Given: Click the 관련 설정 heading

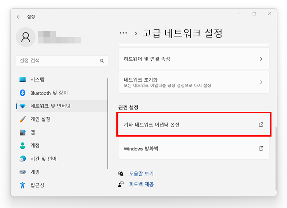Looking at the screenshot, I should [x=128, y=107].
